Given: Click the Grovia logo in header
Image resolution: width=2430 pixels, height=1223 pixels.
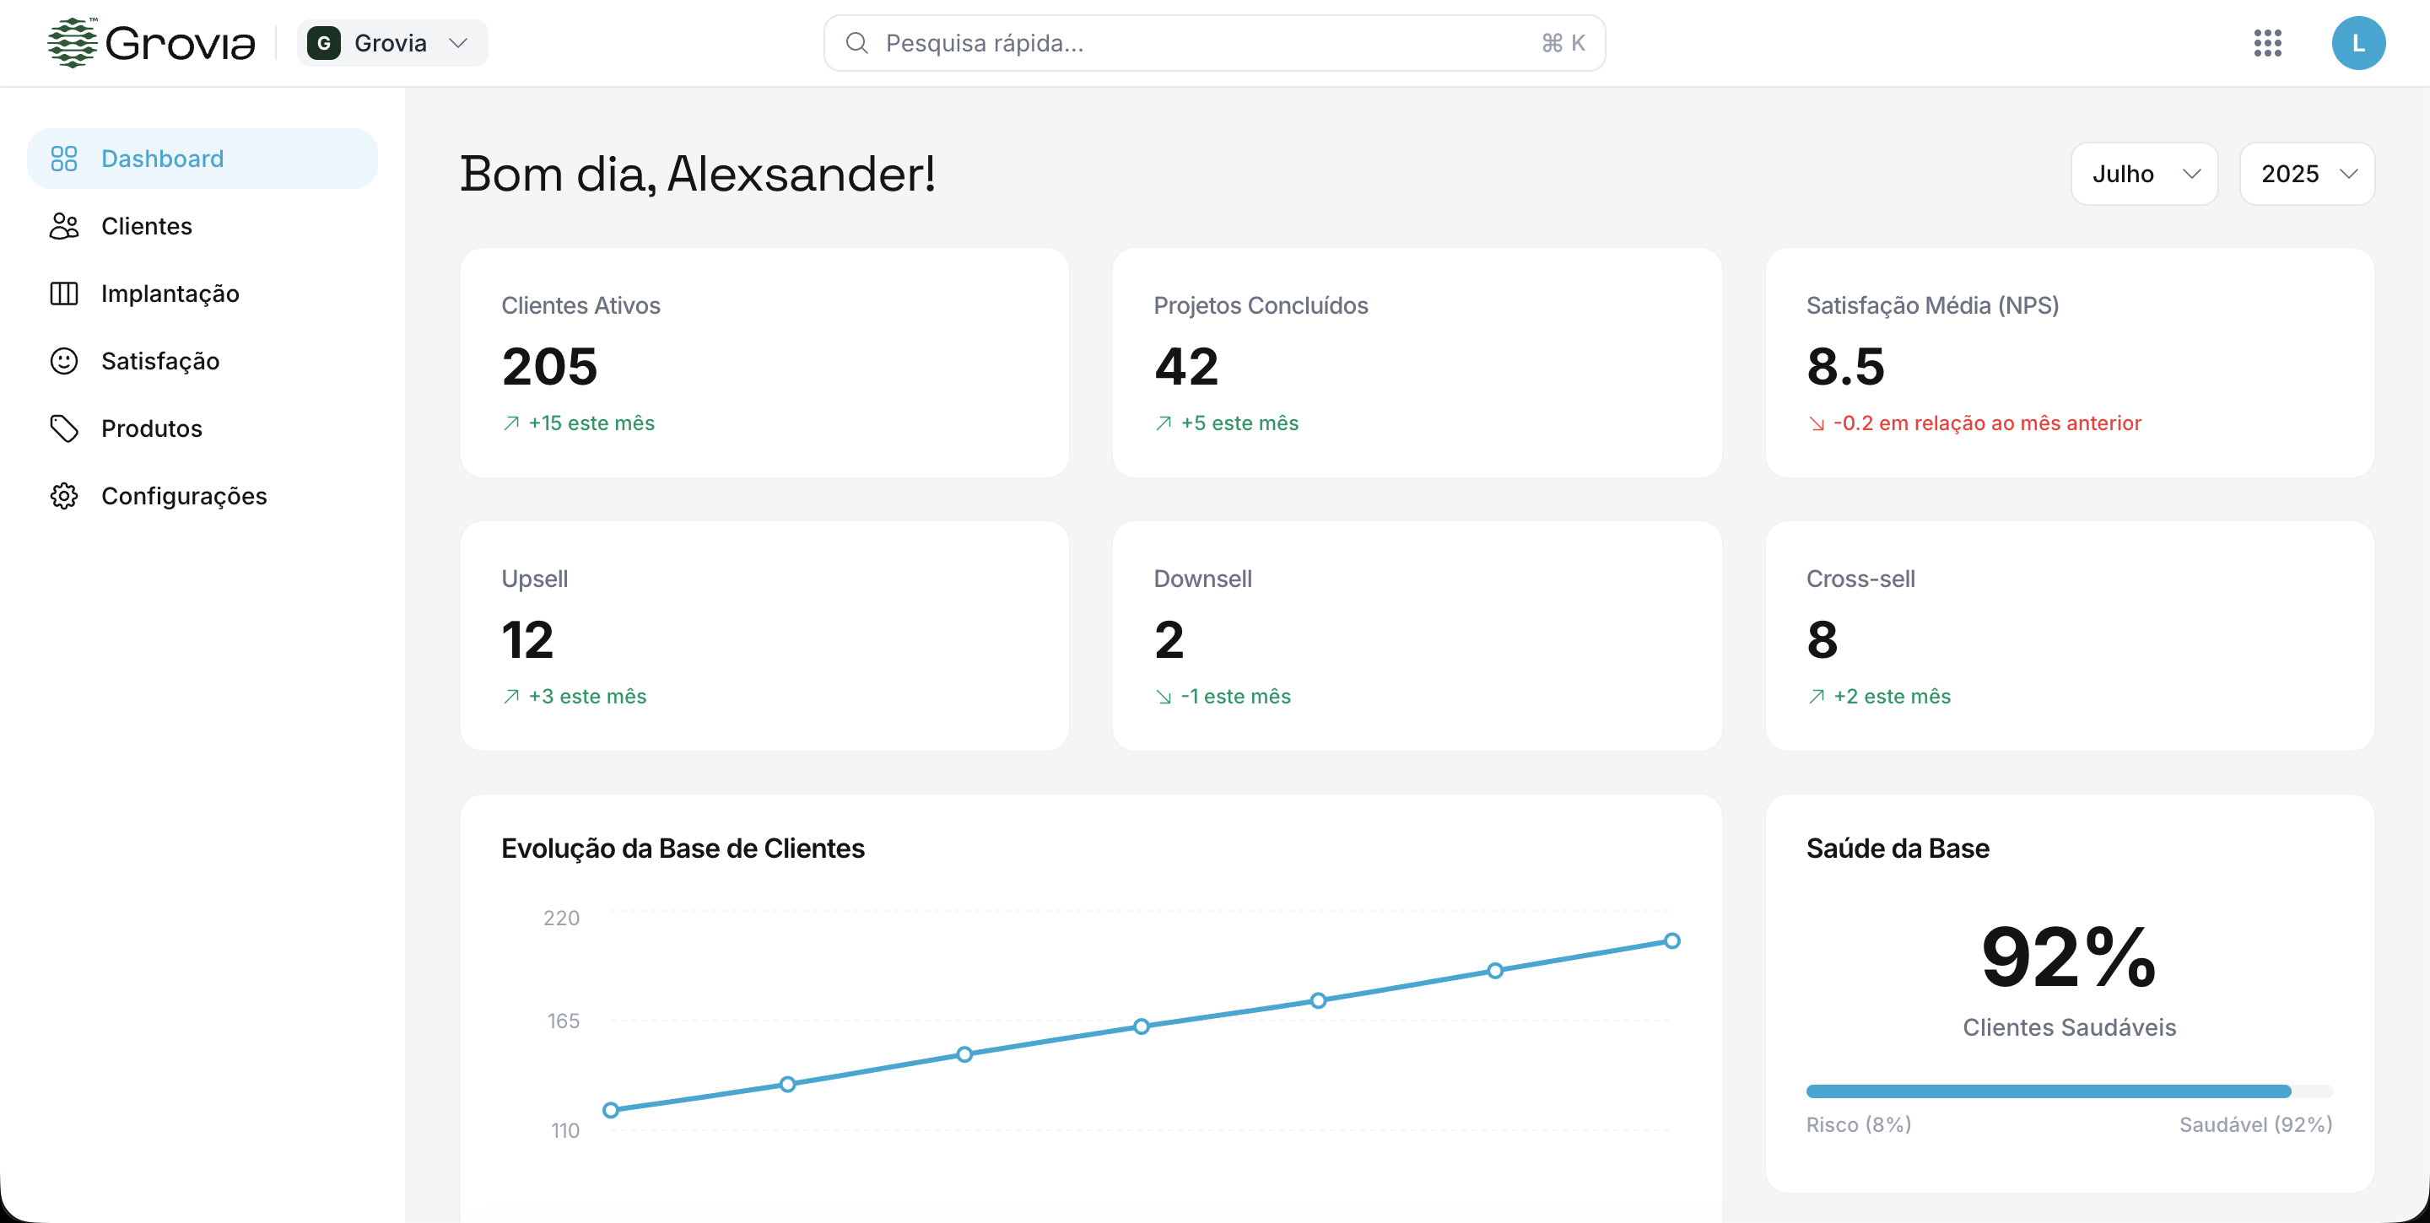Looking at the screenshot, I should [x=151, y=42].
